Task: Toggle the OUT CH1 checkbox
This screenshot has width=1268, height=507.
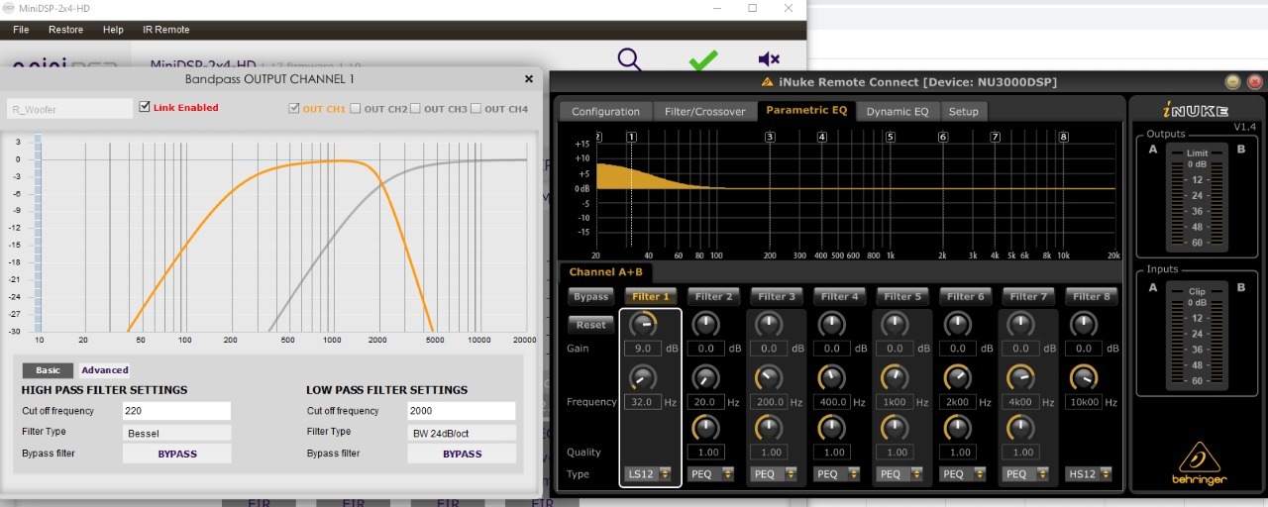Action: click(294, 109)
